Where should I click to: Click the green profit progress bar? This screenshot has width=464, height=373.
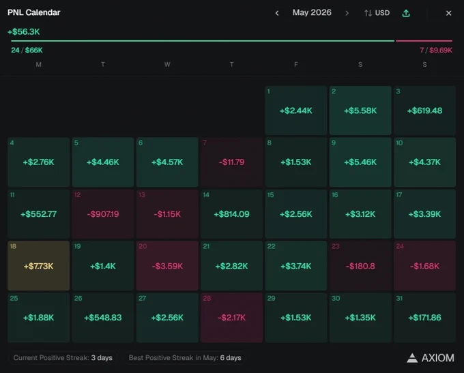[203, 41]
